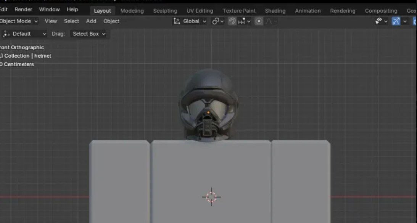Open the Render menu

tap(23, 10)
